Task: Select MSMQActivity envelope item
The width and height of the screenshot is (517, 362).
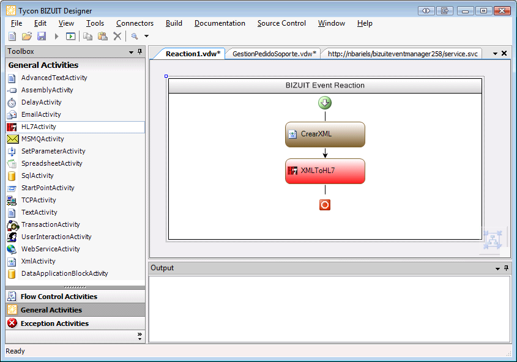Action: point(75,139)
